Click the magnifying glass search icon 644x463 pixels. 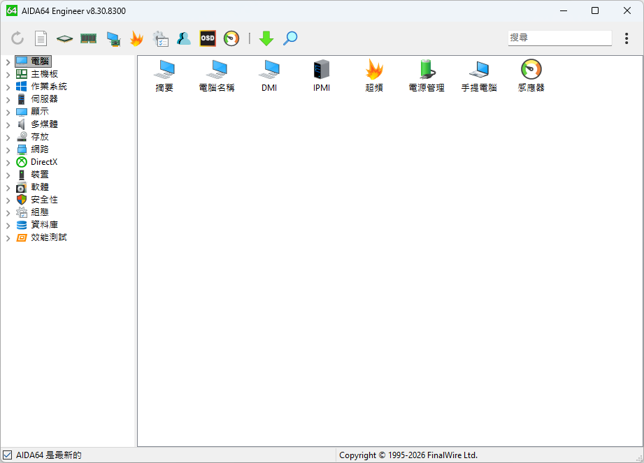click(x=290, y=38)
